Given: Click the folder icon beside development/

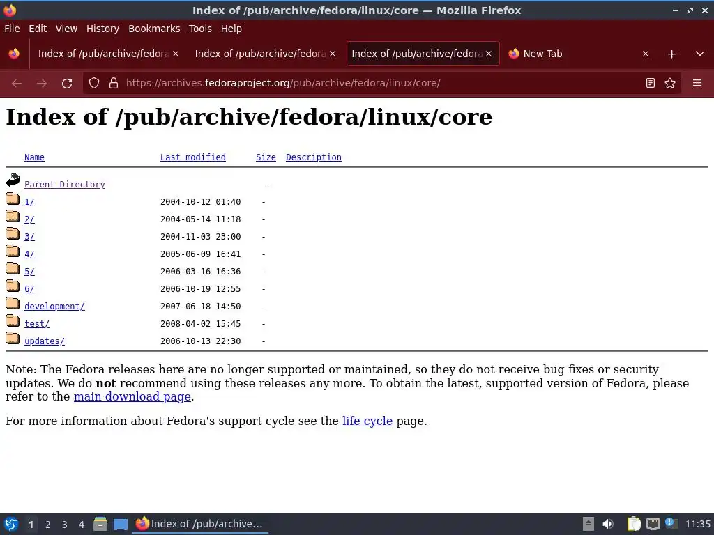Looking at the screenshot, I should [x=13, y=304].
